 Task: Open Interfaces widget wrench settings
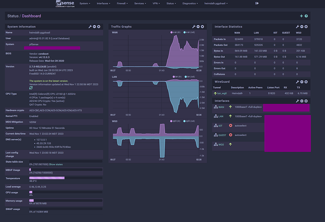coord(297,101)
